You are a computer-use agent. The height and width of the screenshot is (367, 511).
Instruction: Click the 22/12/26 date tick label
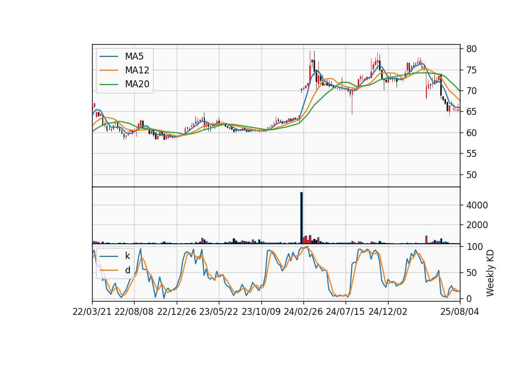(x=177, y=312)
